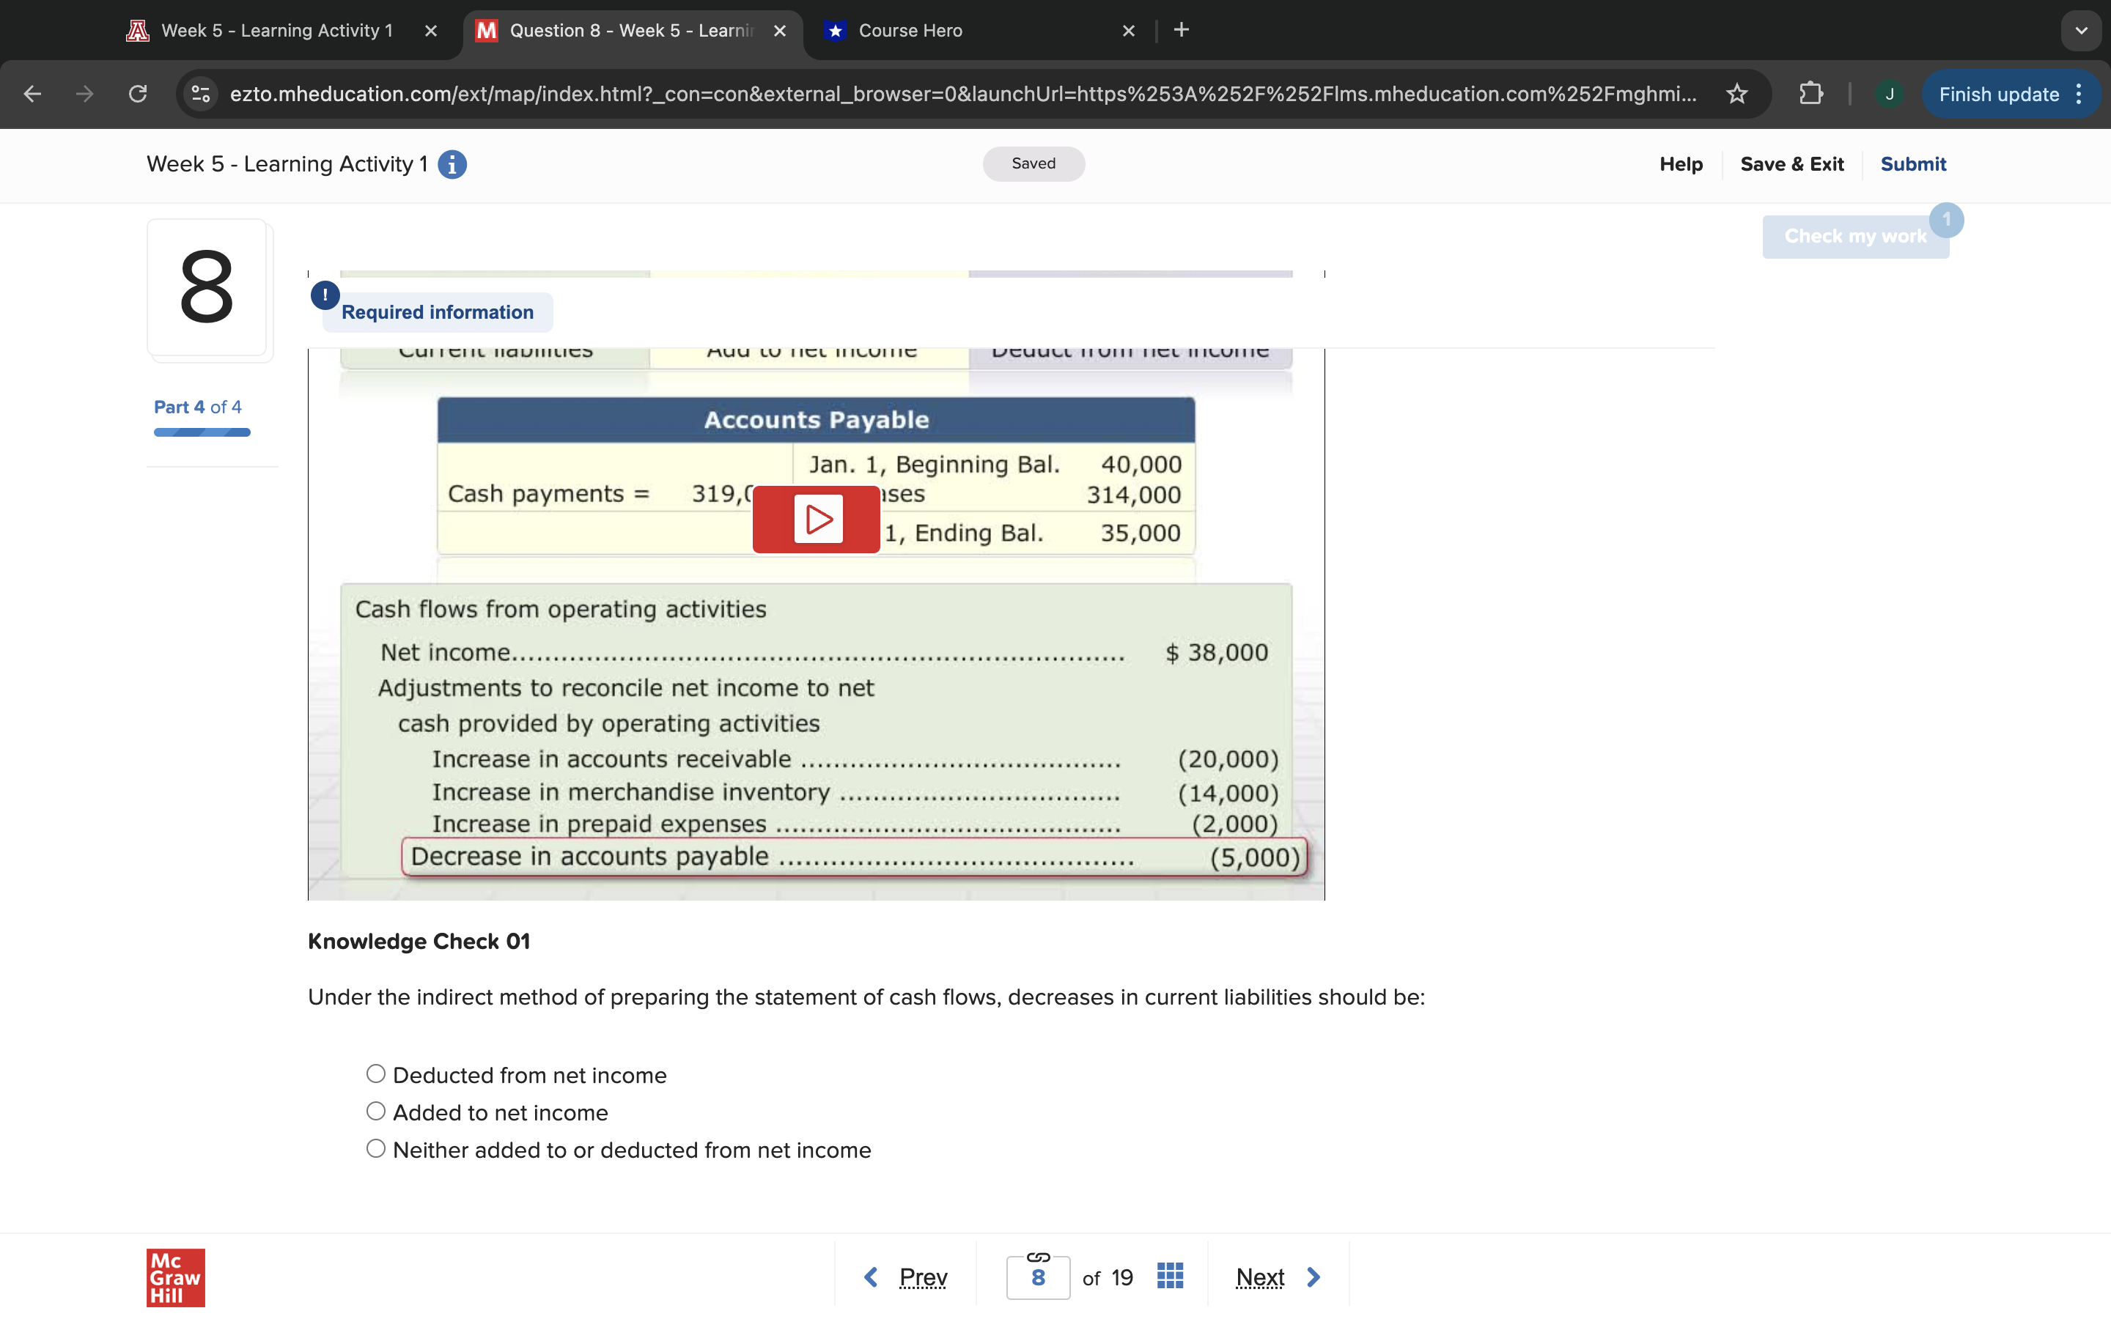Open the browser extensions puzzle icon

click(1811, 93)
